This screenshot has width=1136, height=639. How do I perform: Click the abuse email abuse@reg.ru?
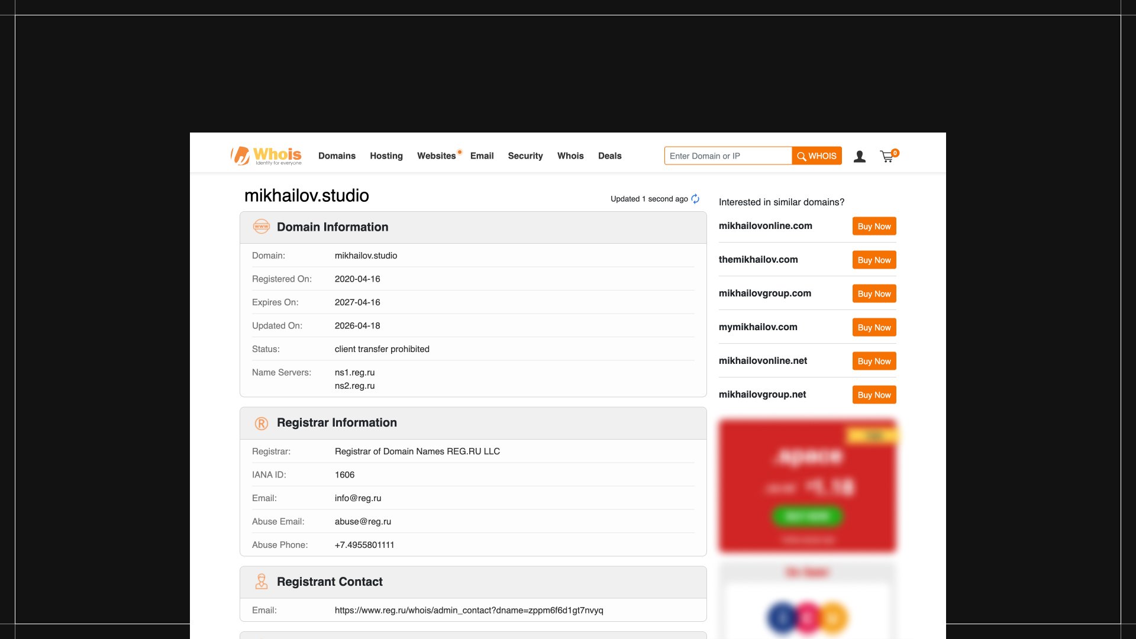(x=363, y=521)
